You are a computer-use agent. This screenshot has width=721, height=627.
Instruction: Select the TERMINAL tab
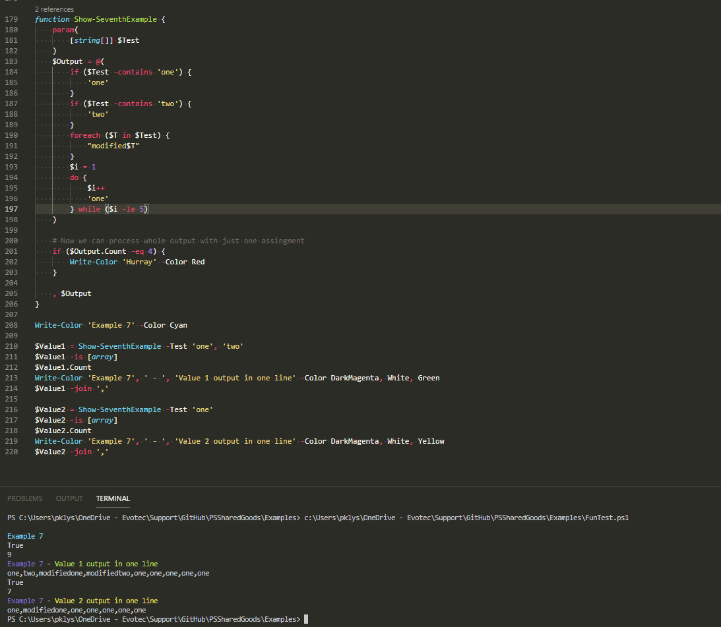[x=112, y=498]
